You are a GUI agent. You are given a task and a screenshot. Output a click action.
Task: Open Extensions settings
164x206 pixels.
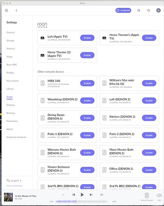(12, 121)
